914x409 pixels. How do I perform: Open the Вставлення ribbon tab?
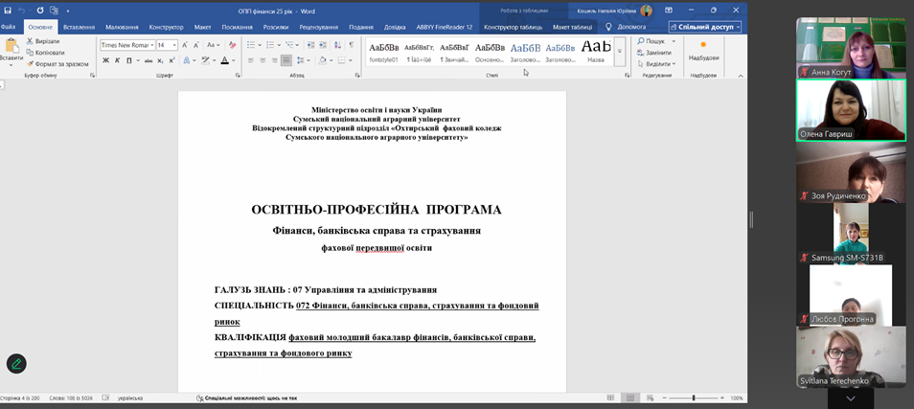[x=79, y=28]
